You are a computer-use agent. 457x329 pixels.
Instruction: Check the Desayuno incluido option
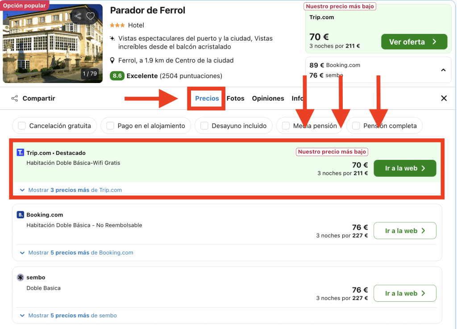[204, 126]
